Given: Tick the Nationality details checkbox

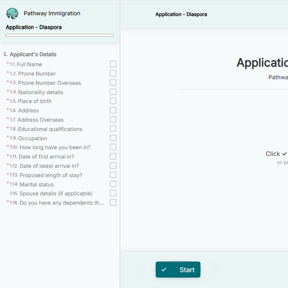Looking at the screenshot, I should [113, 92].
